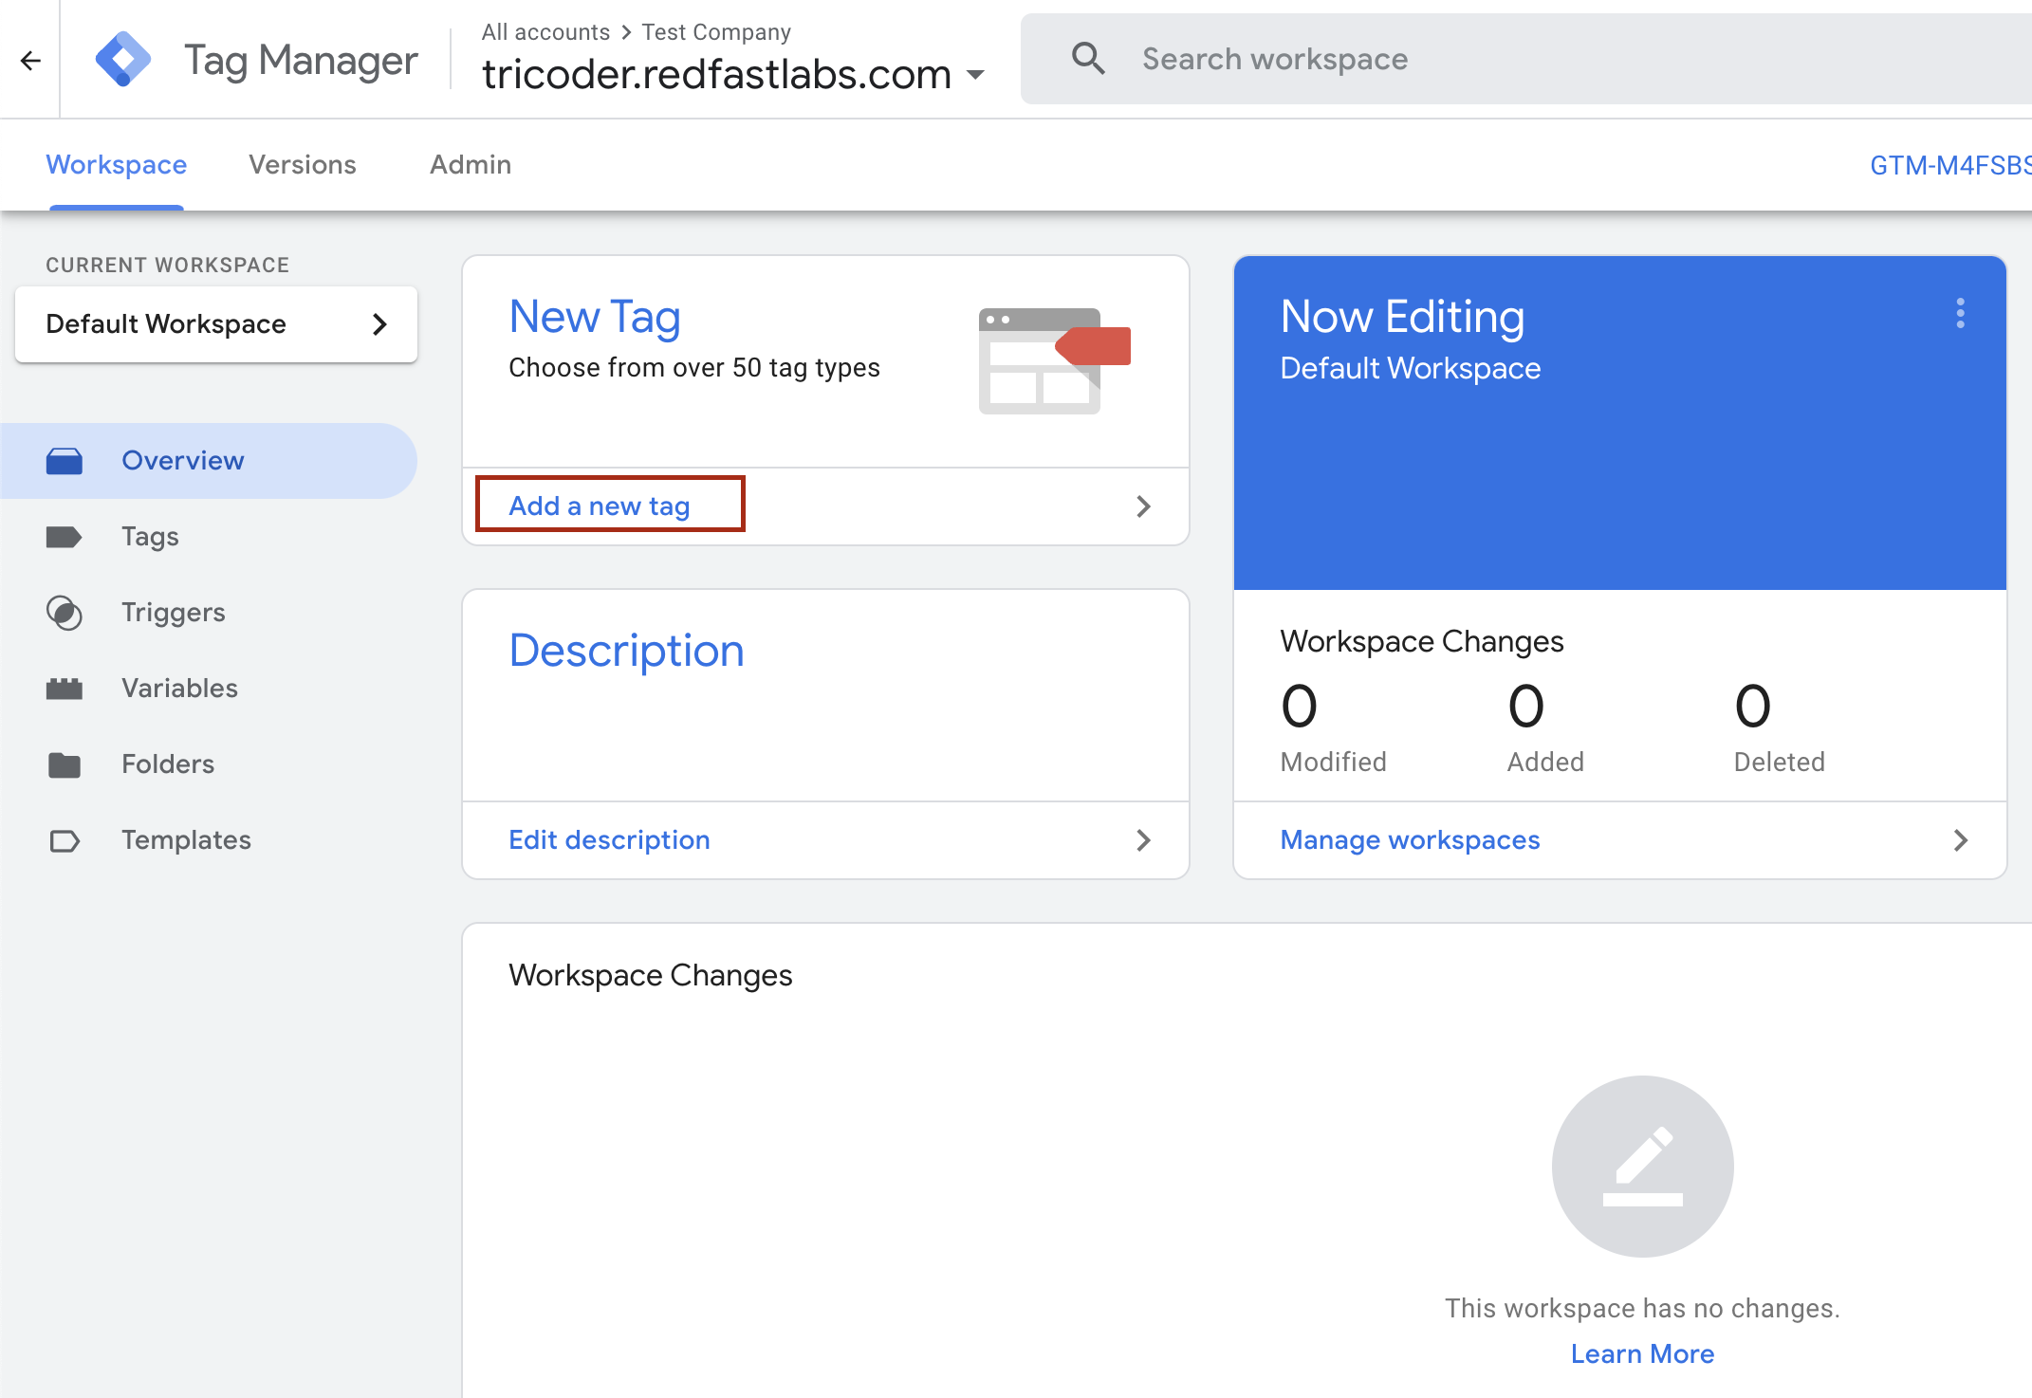Click chevron next to Add a new tag
Screen dimensions: 2032x1398
tap(1143, 506)
